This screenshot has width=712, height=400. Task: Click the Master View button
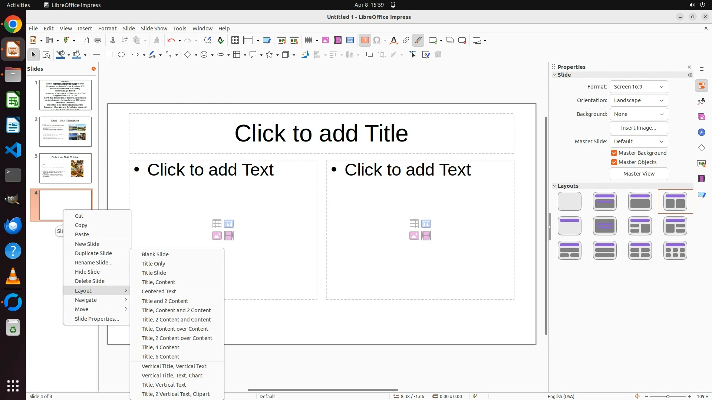click(x=639, y=174)
